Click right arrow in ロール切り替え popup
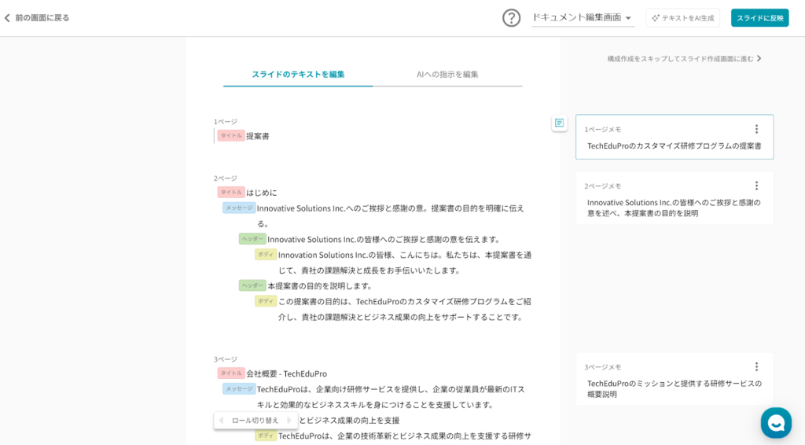The height and width of the screenshot is (445, 805). click(x=289, y=421)
